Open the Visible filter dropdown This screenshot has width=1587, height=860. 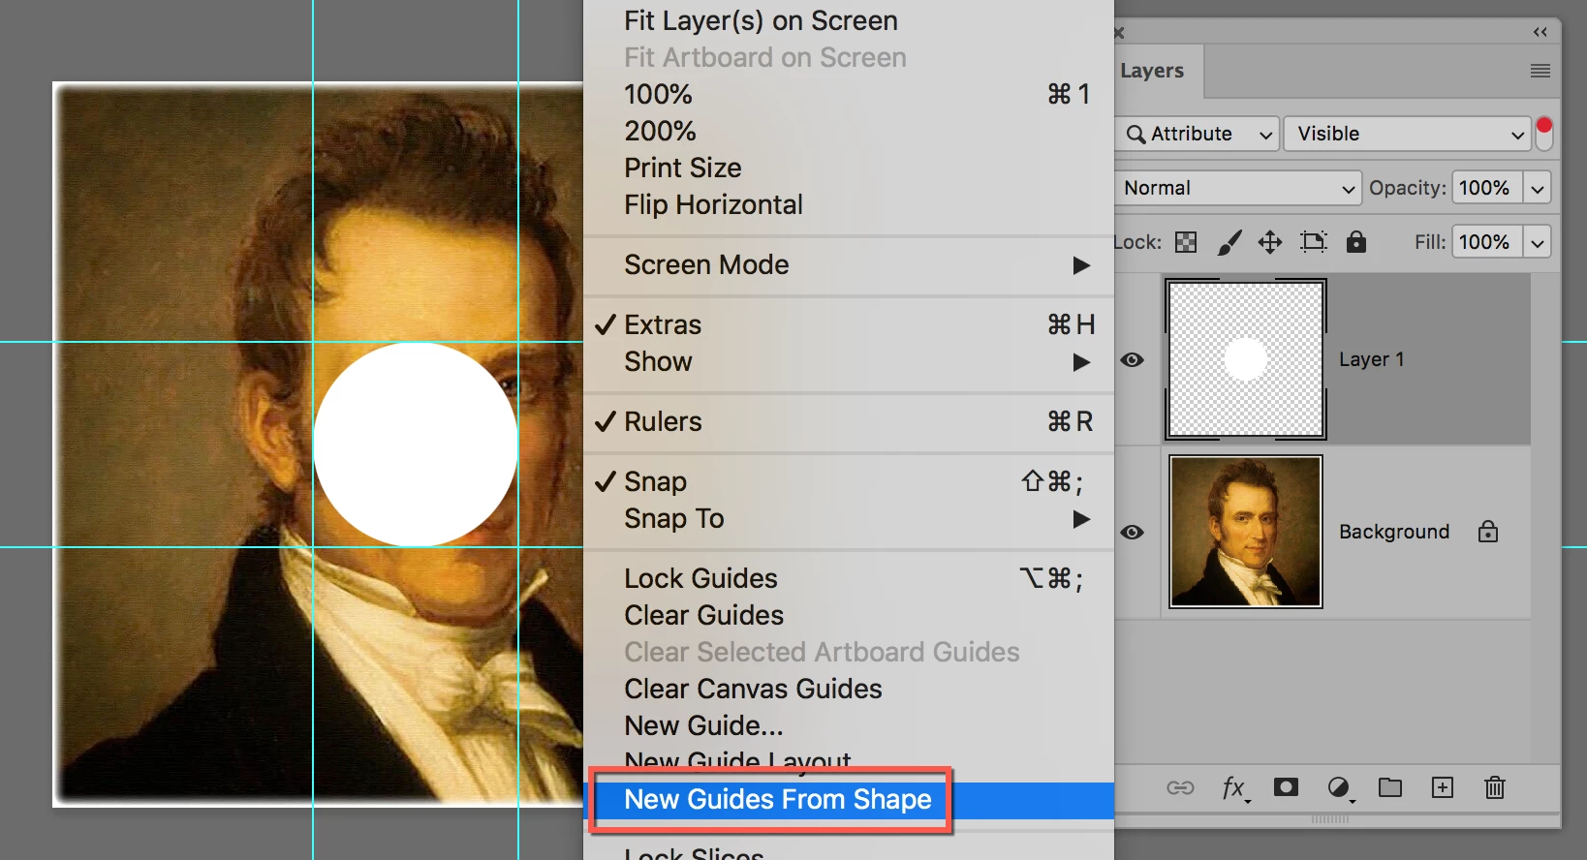(1408, 134)
